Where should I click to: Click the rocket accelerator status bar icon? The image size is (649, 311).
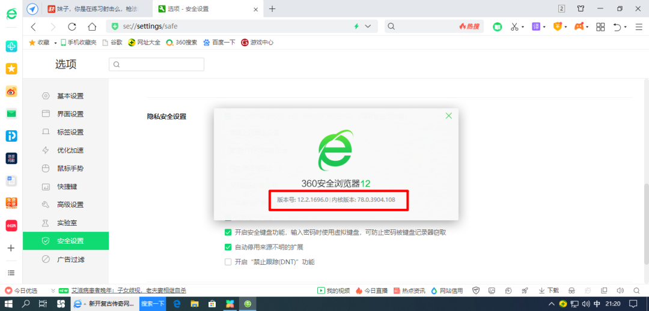coord(525,291)
